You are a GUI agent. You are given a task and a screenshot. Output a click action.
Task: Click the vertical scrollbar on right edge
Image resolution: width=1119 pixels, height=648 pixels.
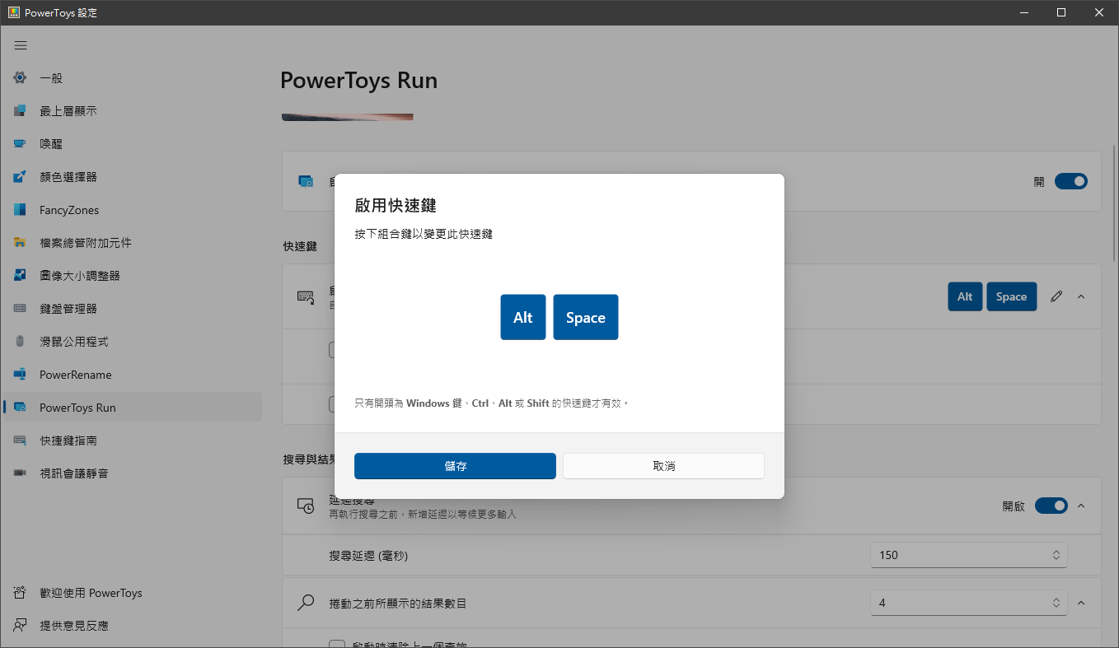1114,203
